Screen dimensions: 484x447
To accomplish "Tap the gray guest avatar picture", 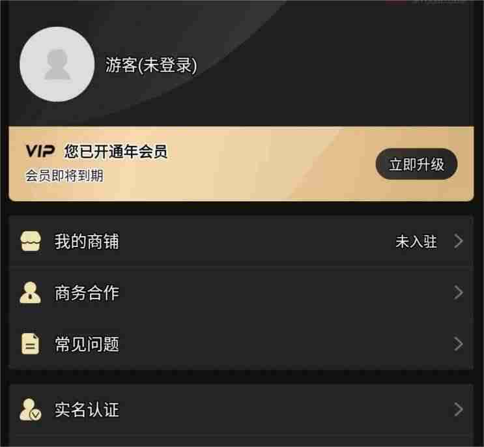I will (57, 65).
